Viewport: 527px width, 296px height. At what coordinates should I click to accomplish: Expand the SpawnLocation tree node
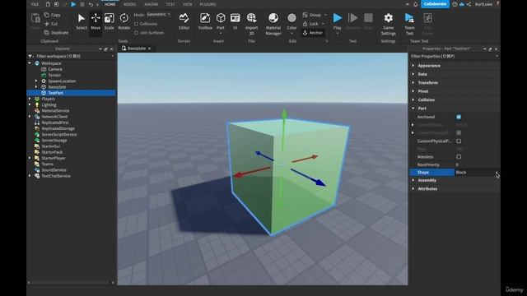36,81
